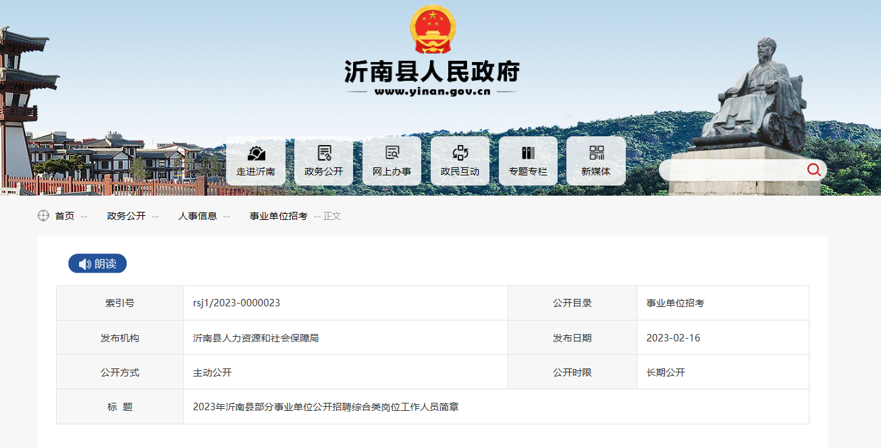881x448 pixels.
Task: Open the 政务公开 navigation tile
Action: coord(324,161)
